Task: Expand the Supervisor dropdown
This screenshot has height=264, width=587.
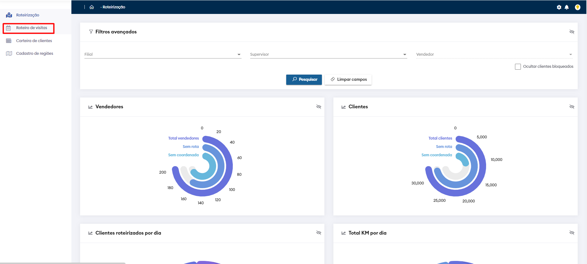Action: point(404,54)
